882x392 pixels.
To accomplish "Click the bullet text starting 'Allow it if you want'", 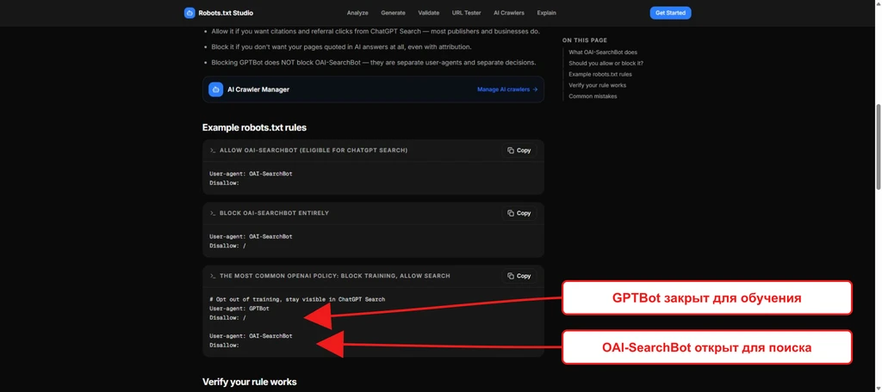I will coord(376,32).
